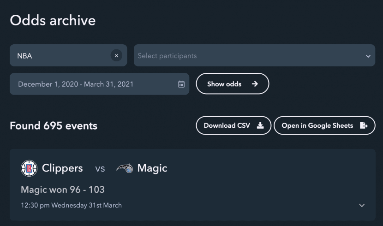Viewport: 383px width, 226px height.
Task: Open the Select participants dropdown arrow
Action: coord(368,56)
